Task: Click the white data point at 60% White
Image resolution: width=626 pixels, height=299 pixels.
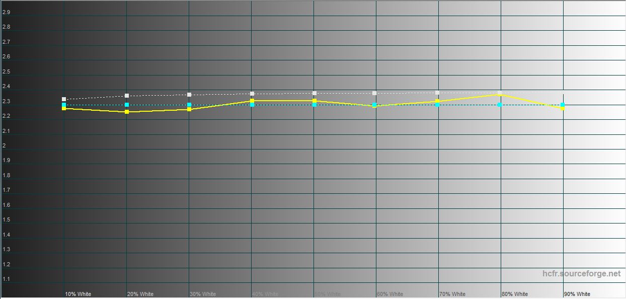Action: 374,93
